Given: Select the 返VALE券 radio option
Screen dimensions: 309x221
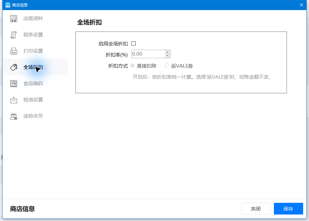Looking at the screenshot, I should pos(167,66).
